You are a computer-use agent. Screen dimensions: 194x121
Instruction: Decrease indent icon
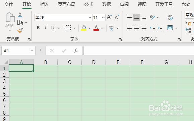click(152, 28)
